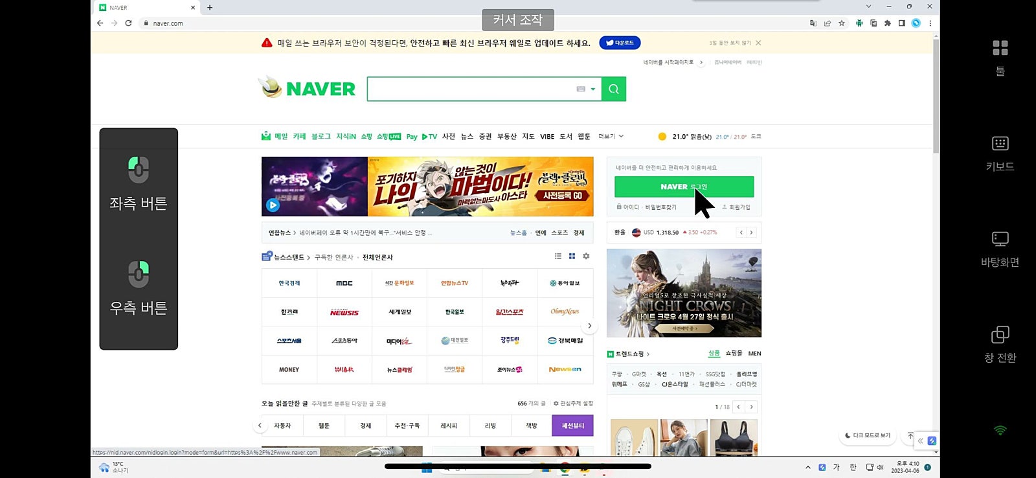The width and height of the screenshot is (1036, 478).
Task: Go back in the Chrome browser
Action: [x=100, y=23]
